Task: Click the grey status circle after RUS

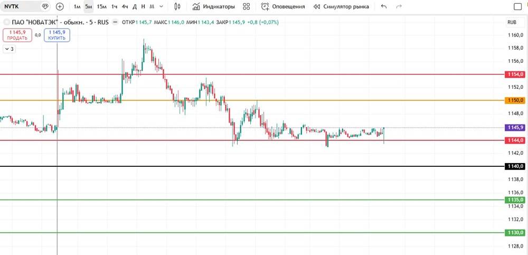Action: pos(115,22)
